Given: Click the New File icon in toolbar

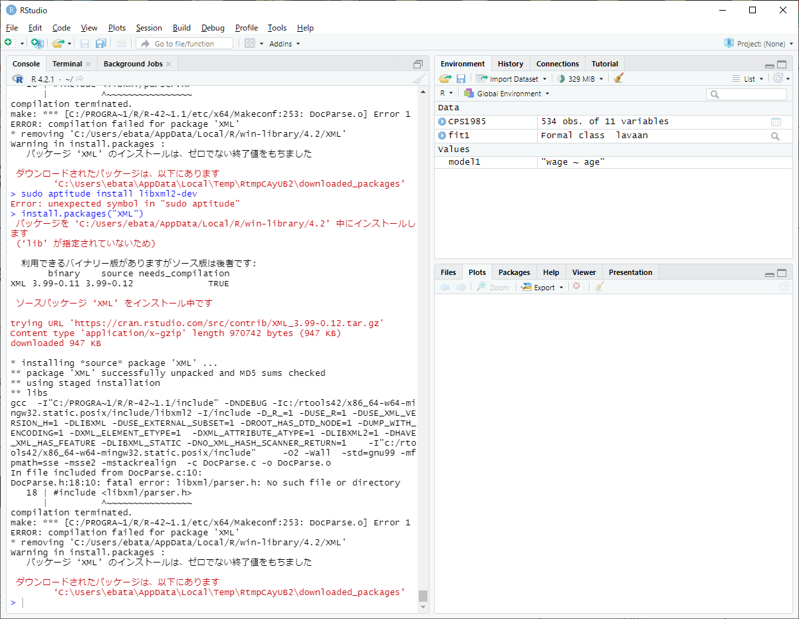Looking at the screenshot, I should click(x=9, y=43).
